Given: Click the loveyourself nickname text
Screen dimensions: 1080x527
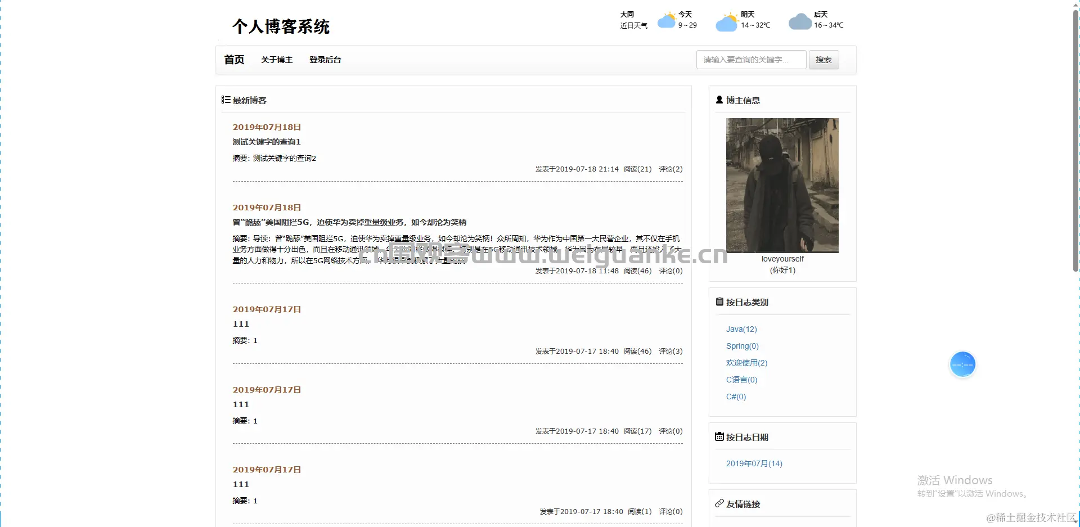Looking at the screenshot, I should [x=782, y=259].
